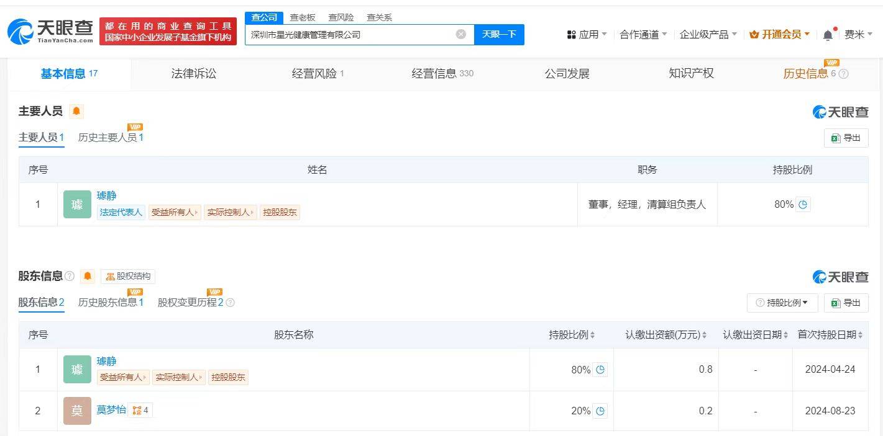Export the 主要人员 table with 导出

point(846,138)
